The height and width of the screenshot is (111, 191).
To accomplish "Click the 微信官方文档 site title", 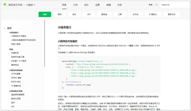I will [x=15, y=5].
